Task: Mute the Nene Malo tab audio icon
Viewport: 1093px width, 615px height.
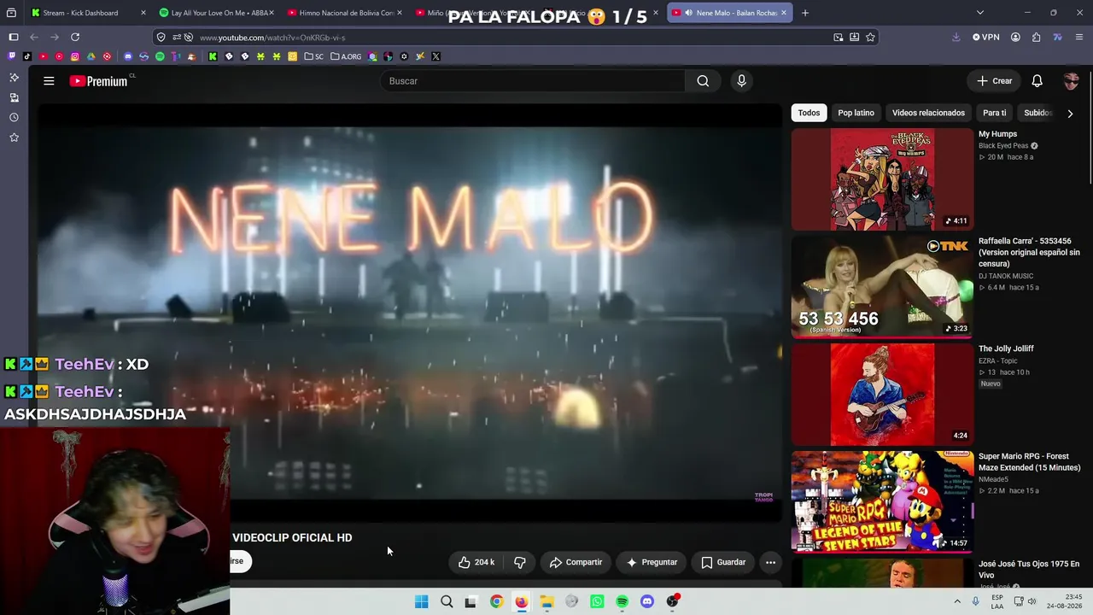Action: (x=688, y=13)
